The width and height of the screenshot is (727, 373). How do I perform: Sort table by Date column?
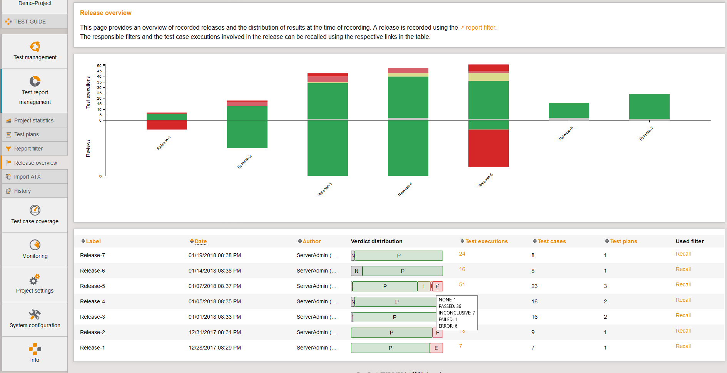click(201, 241)
